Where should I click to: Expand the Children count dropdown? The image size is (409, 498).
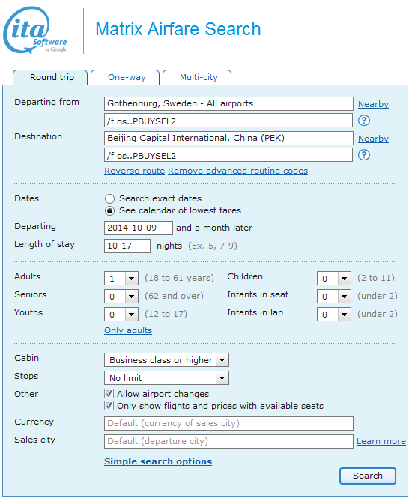point(334,279)
